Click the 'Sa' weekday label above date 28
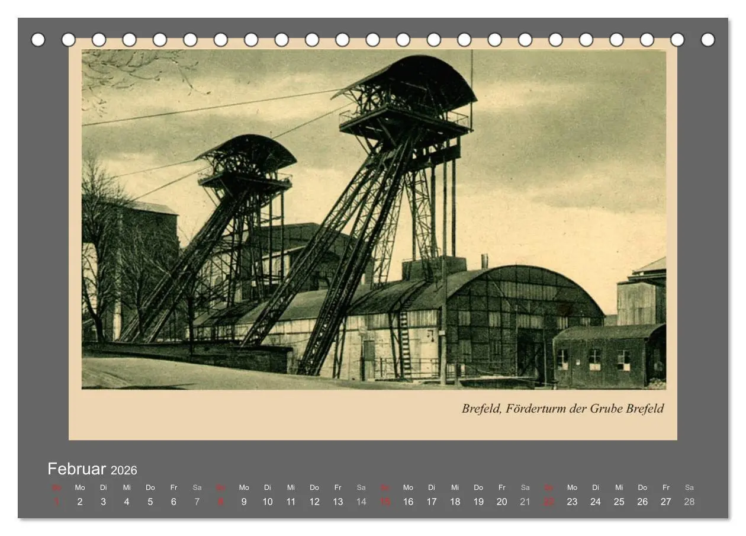 689,487
